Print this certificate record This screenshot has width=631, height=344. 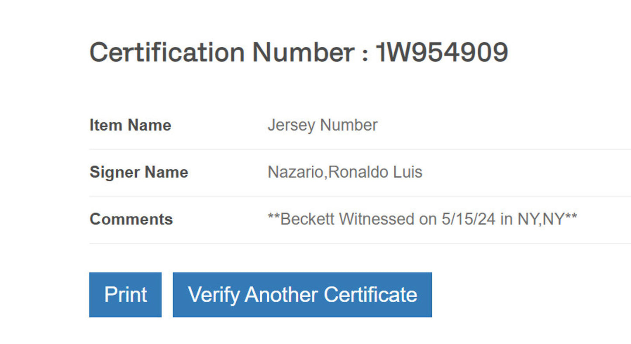(125, 295)
